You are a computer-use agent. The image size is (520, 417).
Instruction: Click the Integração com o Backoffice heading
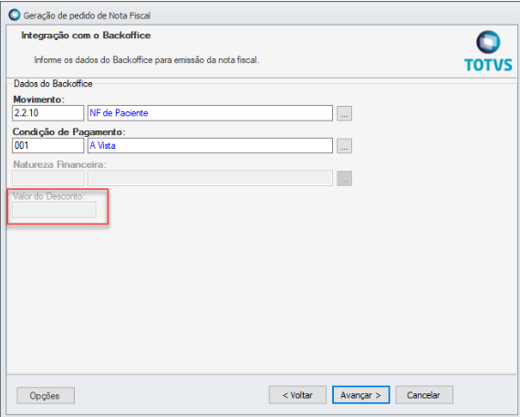(x=86, y=36)
